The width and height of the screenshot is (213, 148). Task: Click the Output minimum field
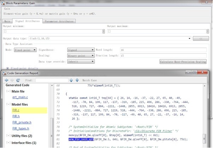(53, 31)
